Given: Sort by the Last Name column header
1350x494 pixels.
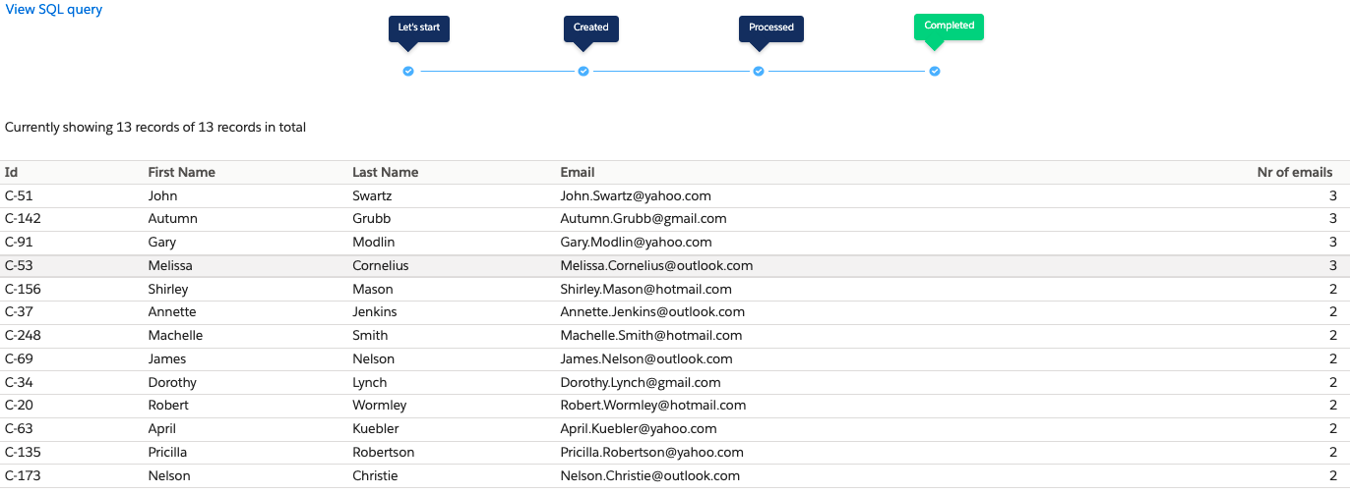Looking at the screenshot, I should pyautogui.click(x=385, y=173).
